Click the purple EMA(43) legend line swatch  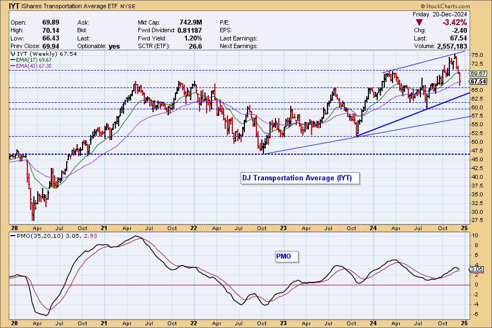(13, 66)
